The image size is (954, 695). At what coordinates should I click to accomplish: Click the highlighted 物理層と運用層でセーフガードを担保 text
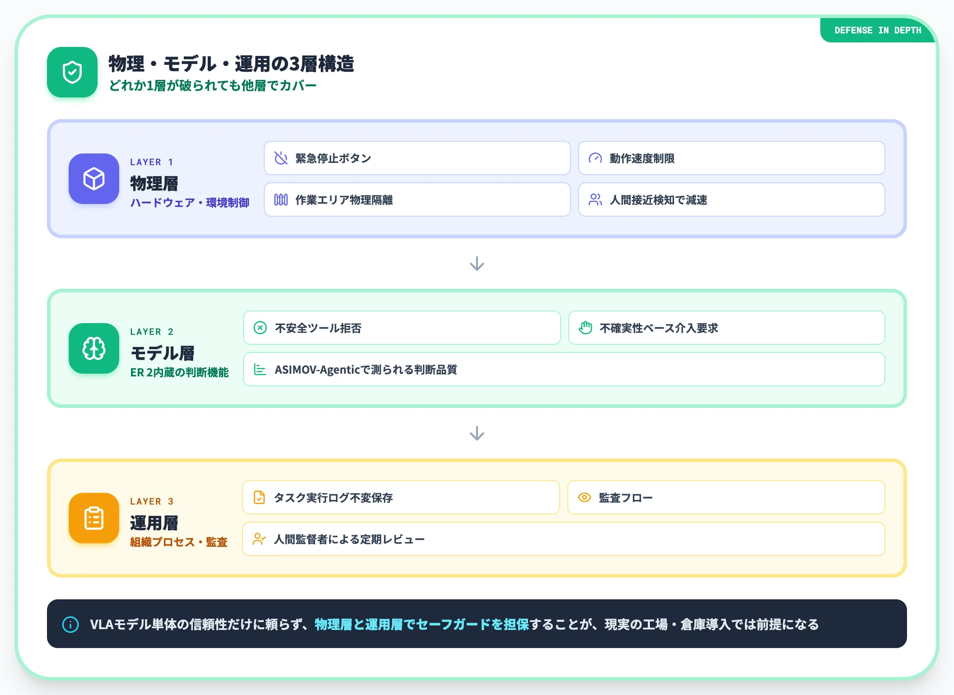coord(422,625)
